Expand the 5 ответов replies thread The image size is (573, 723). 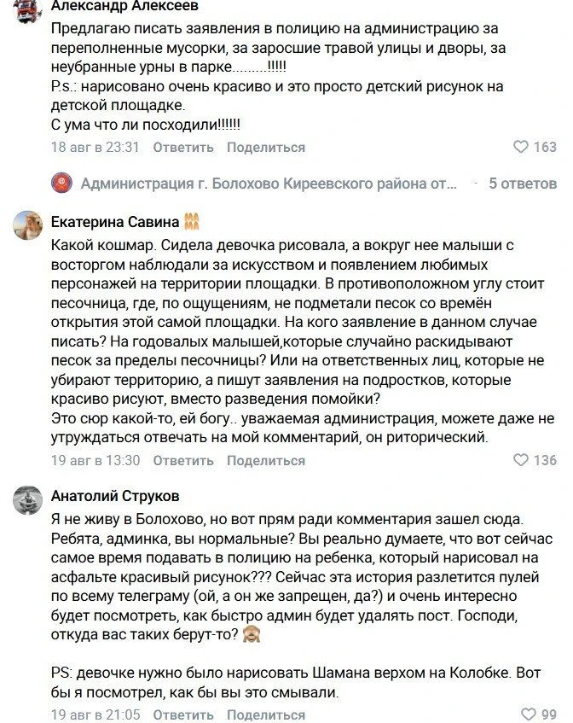[x=523, y=184]
